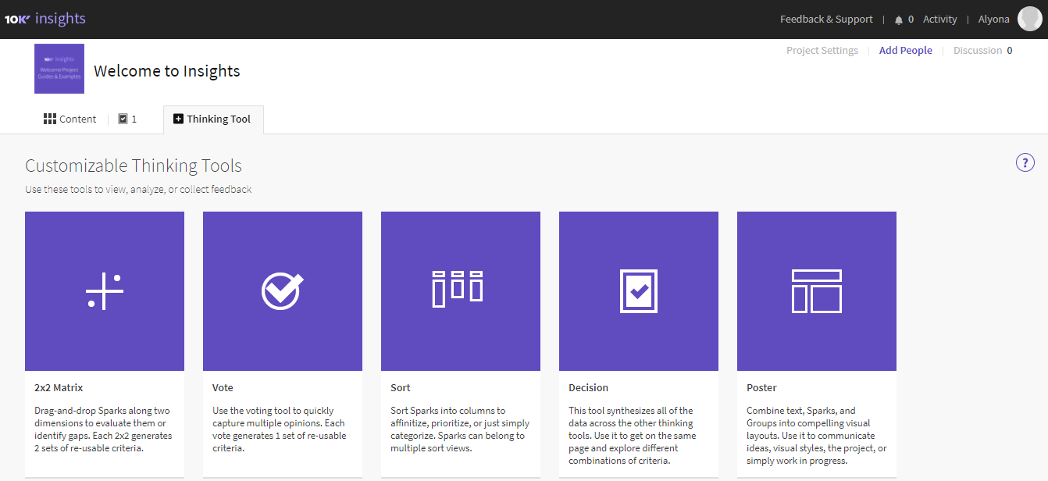Click the Sort title text
Viewport: 1048px width, 481px height.
pyautogui.click(x=400, y=387)
